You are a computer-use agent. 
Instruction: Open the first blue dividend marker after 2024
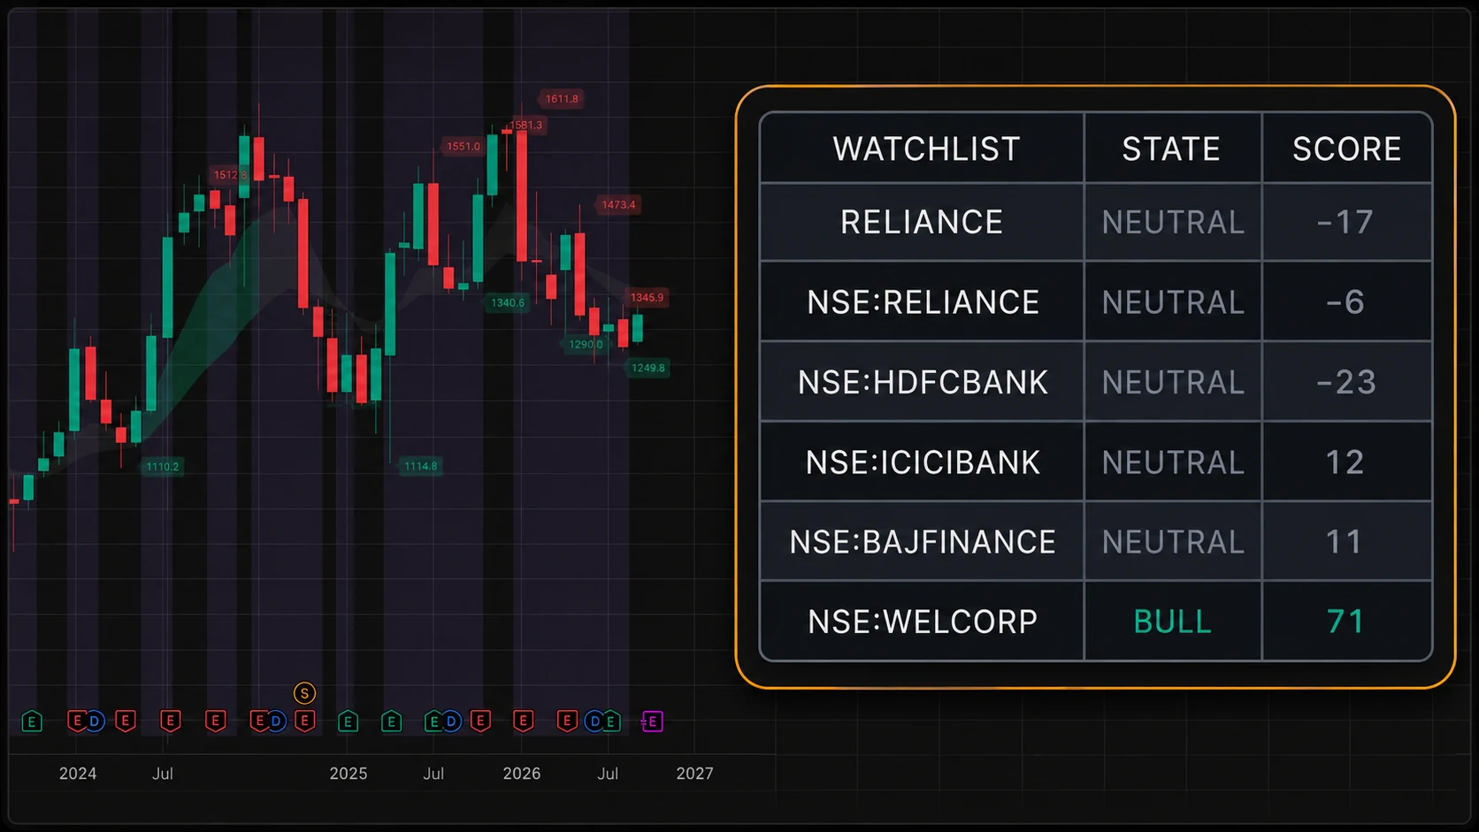[95, 721]
